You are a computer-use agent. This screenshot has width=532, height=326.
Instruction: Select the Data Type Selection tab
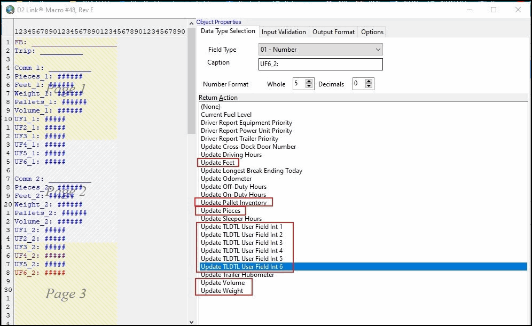[228, 31]
